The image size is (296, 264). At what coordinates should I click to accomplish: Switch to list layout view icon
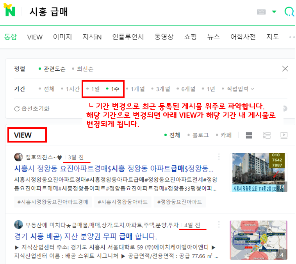click(267, 135)
